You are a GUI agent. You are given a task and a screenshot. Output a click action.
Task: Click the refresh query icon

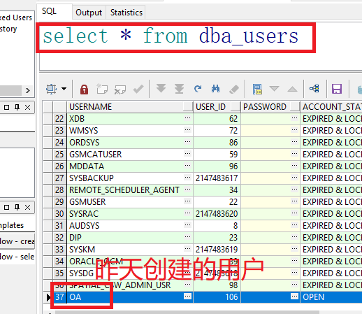(x=198, y=89)
